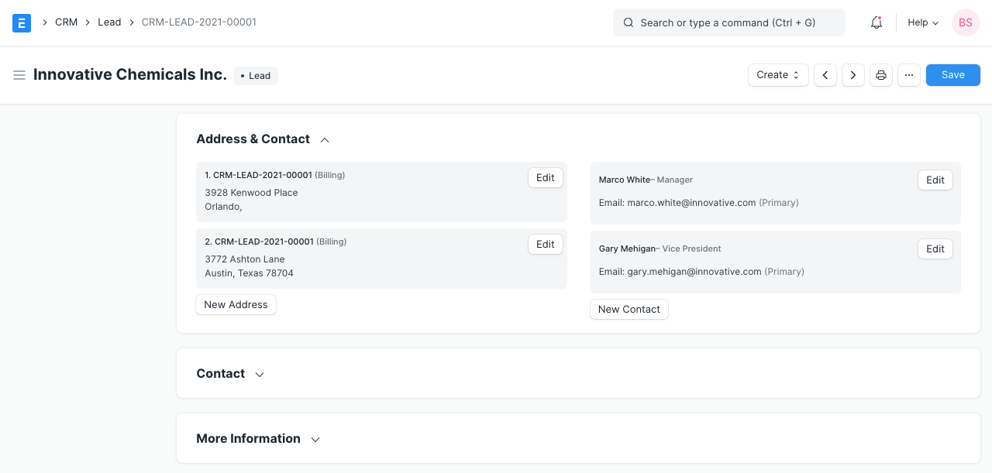Expand the More Information section
Viewport: 992px width, 473px height.
[315, 439]
